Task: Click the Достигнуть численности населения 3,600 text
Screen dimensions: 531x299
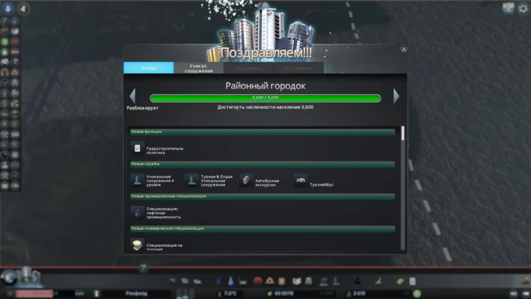Action: (x=265, y=107)
